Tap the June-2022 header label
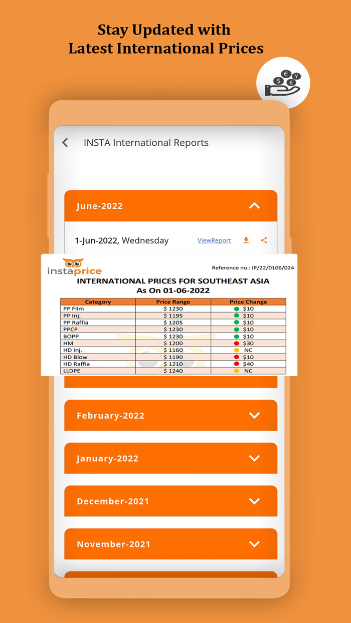Viewport: 351px width, 623px height. coord(100,206)
